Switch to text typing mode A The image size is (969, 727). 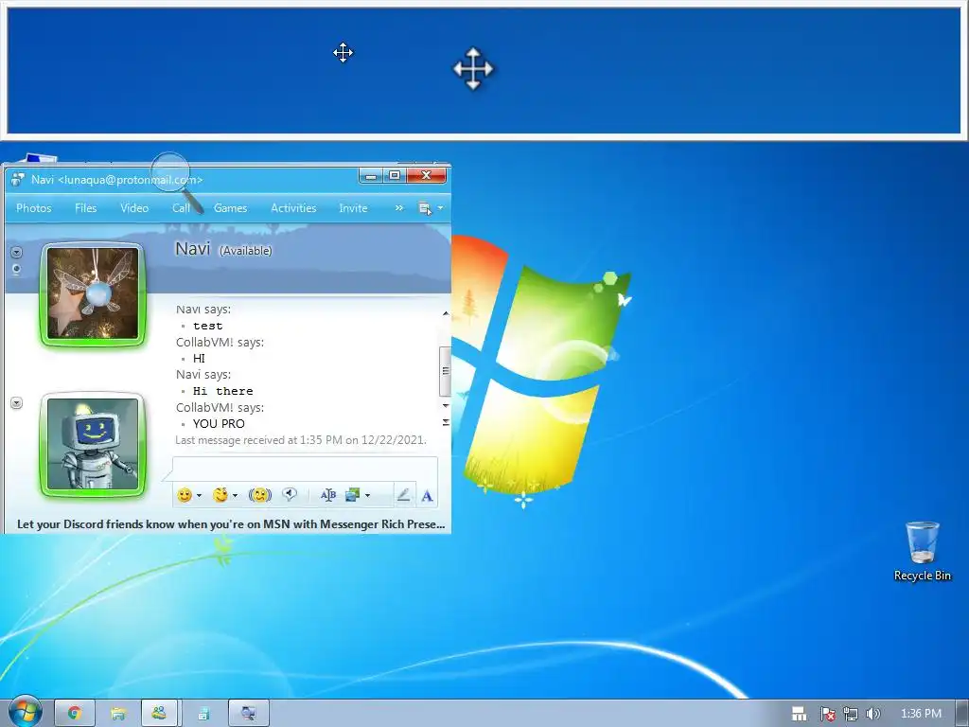(427, 495)
